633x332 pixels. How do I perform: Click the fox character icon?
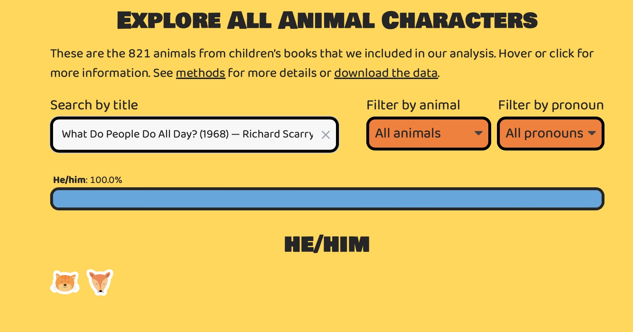tap(100, 282)
